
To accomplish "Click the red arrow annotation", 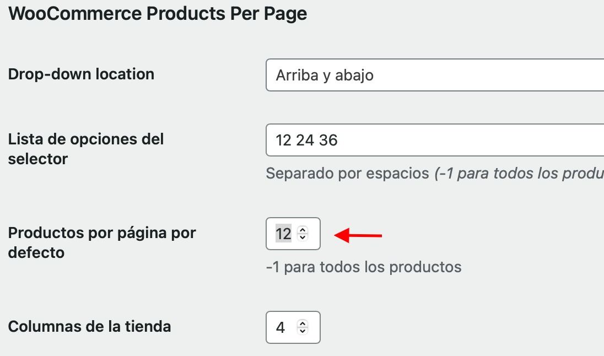I will (x=358, y=235).
